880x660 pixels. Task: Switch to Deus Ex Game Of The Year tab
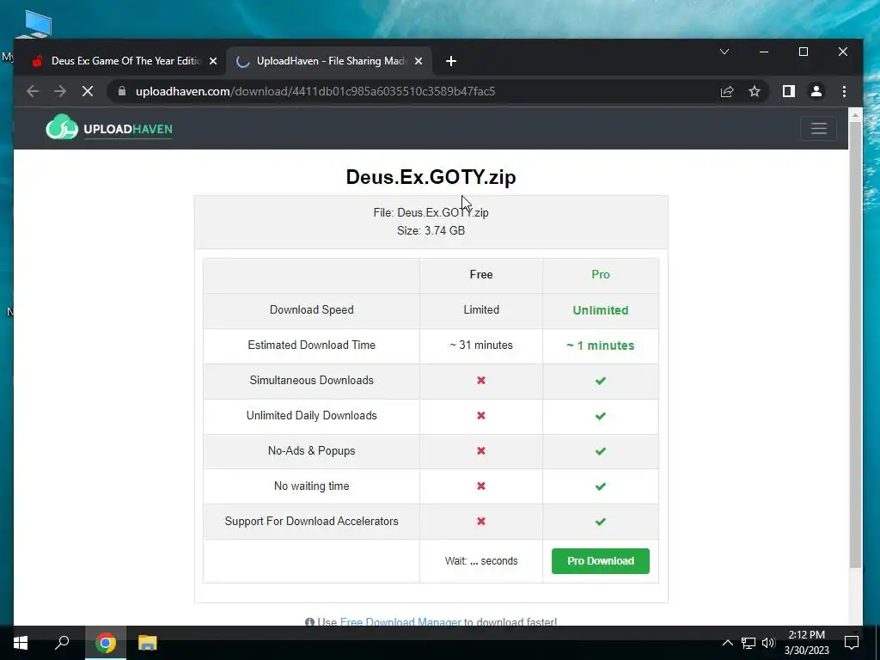tap(119, 61)
